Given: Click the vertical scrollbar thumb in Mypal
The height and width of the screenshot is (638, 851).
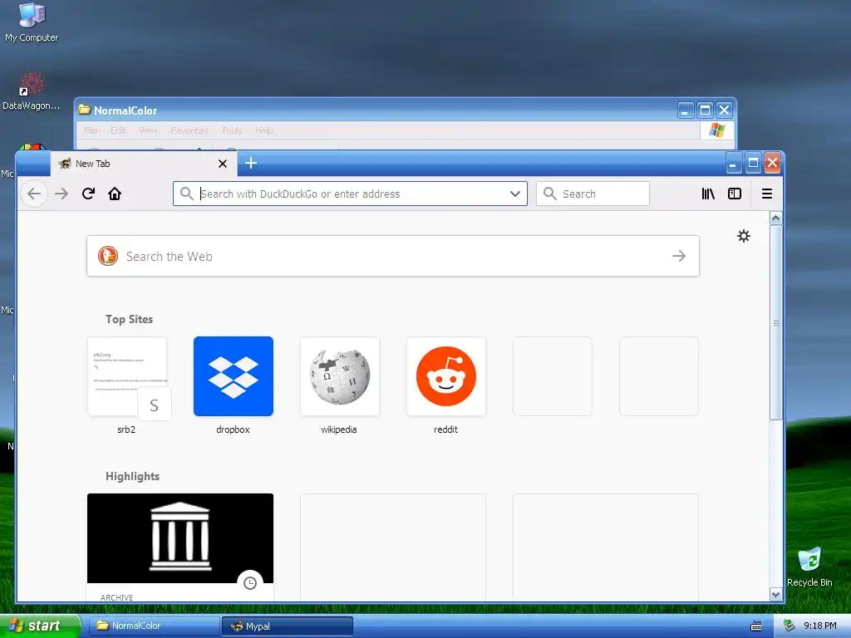Looking at the screenshot, I should pyautogui.click(x=776, y=322).
